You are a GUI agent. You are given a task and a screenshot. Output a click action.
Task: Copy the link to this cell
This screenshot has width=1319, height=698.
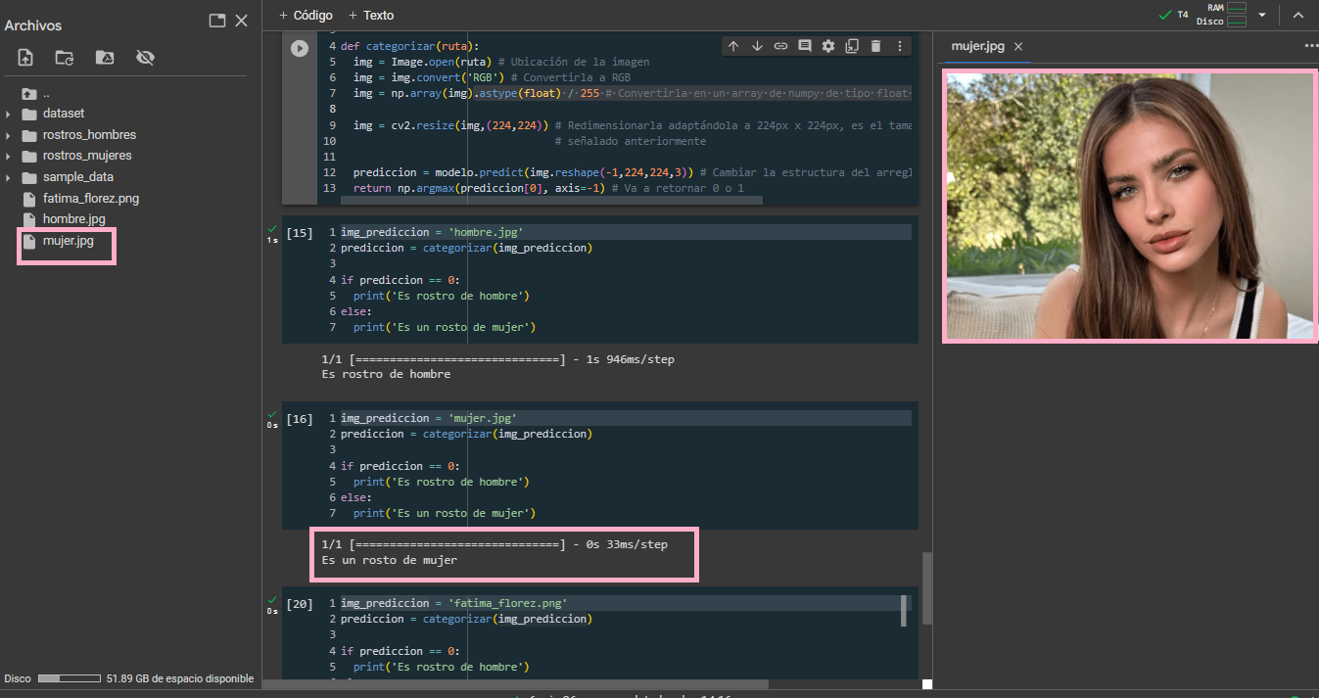780,46
